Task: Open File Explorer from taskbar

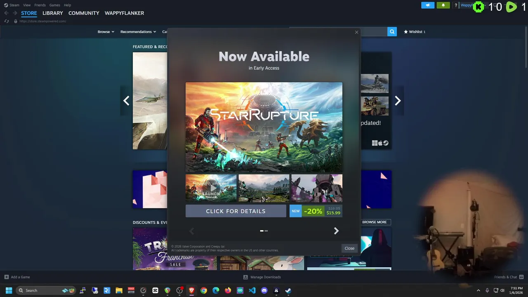Action: (119, 290)
